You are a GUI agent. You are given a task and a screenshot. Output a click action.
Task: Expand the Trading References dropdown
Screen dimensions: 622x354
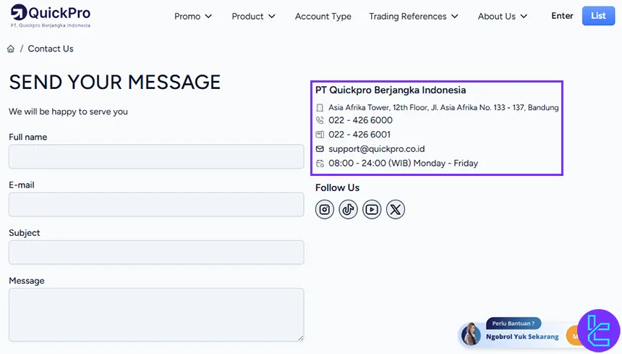(x=414, y=16)
